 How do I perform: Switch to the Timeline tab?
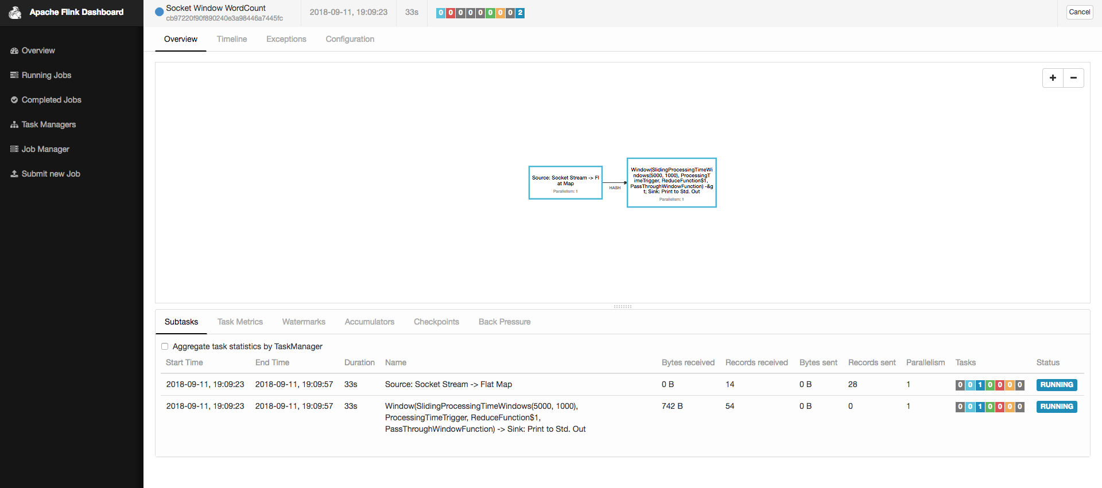coord(232,39)
